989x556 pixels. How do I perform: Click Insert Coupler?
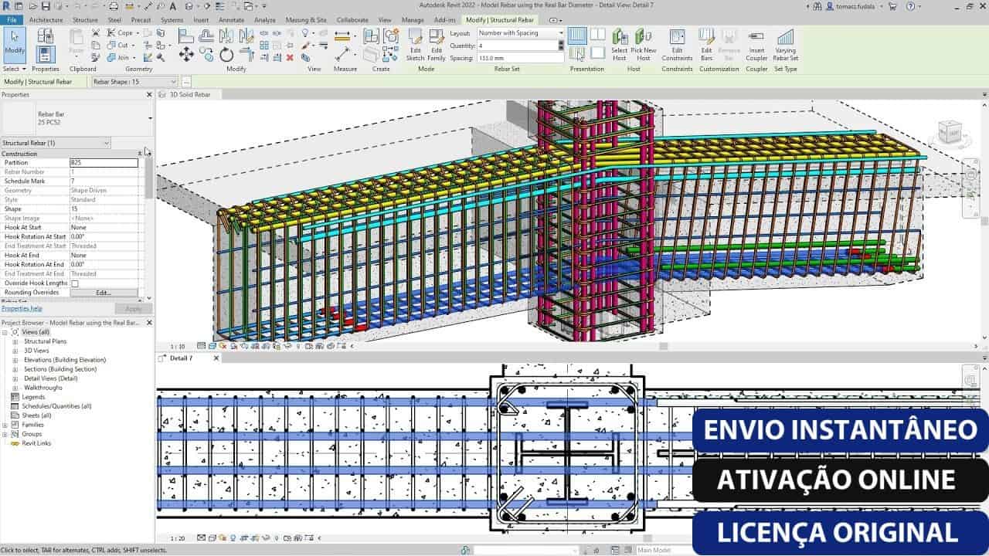click(756, 46)
